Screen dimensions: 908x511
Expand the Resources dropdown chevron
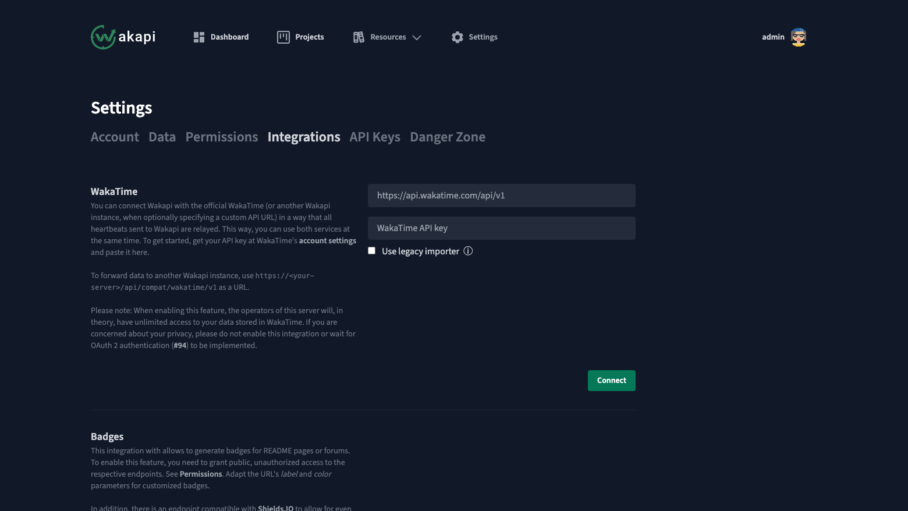(417, 37)
